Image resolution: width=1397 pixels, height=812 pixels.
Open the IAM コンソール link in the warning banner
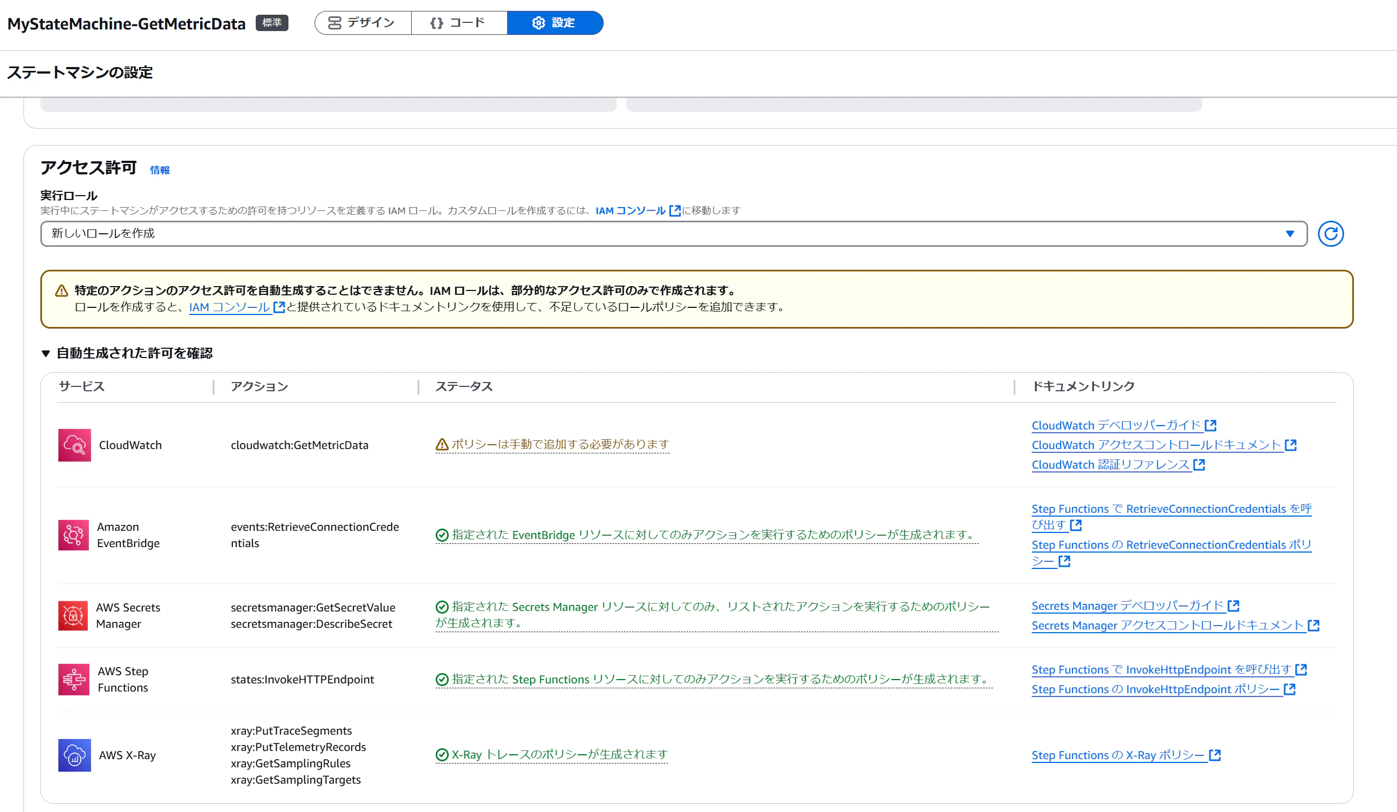(x=230, y=307)
